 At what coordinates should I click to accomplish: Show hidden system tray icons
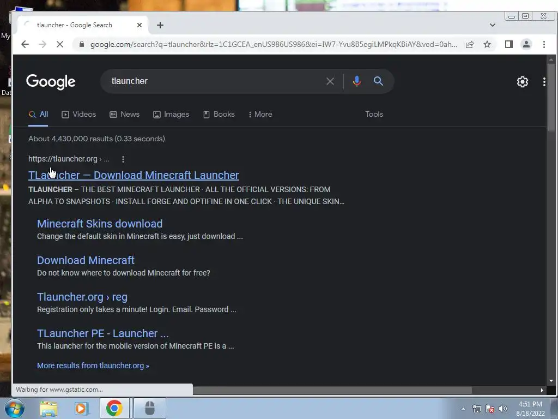pos(463,409)
